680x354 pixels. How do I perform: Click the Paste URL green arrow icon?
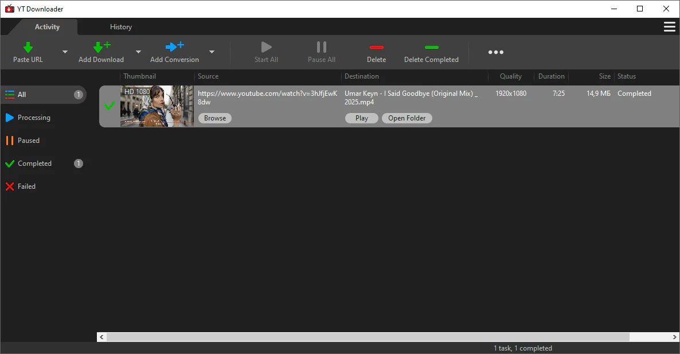pyautogui.click(x=28, y=48)
